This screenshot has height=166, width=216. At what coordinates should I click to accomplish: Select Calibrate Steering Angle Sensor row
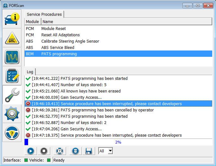click(x=70, y=41)
